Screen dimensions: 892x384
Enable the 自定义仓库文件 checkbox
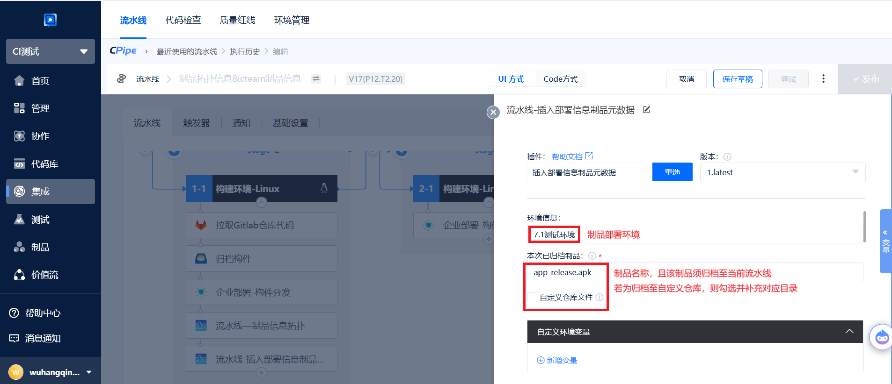[532, 297]
